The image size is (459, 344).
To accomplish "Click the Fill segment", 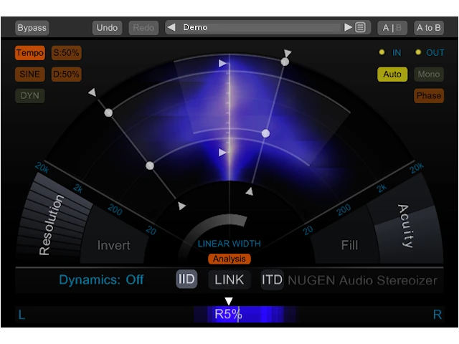I will (x=349, y=245).
